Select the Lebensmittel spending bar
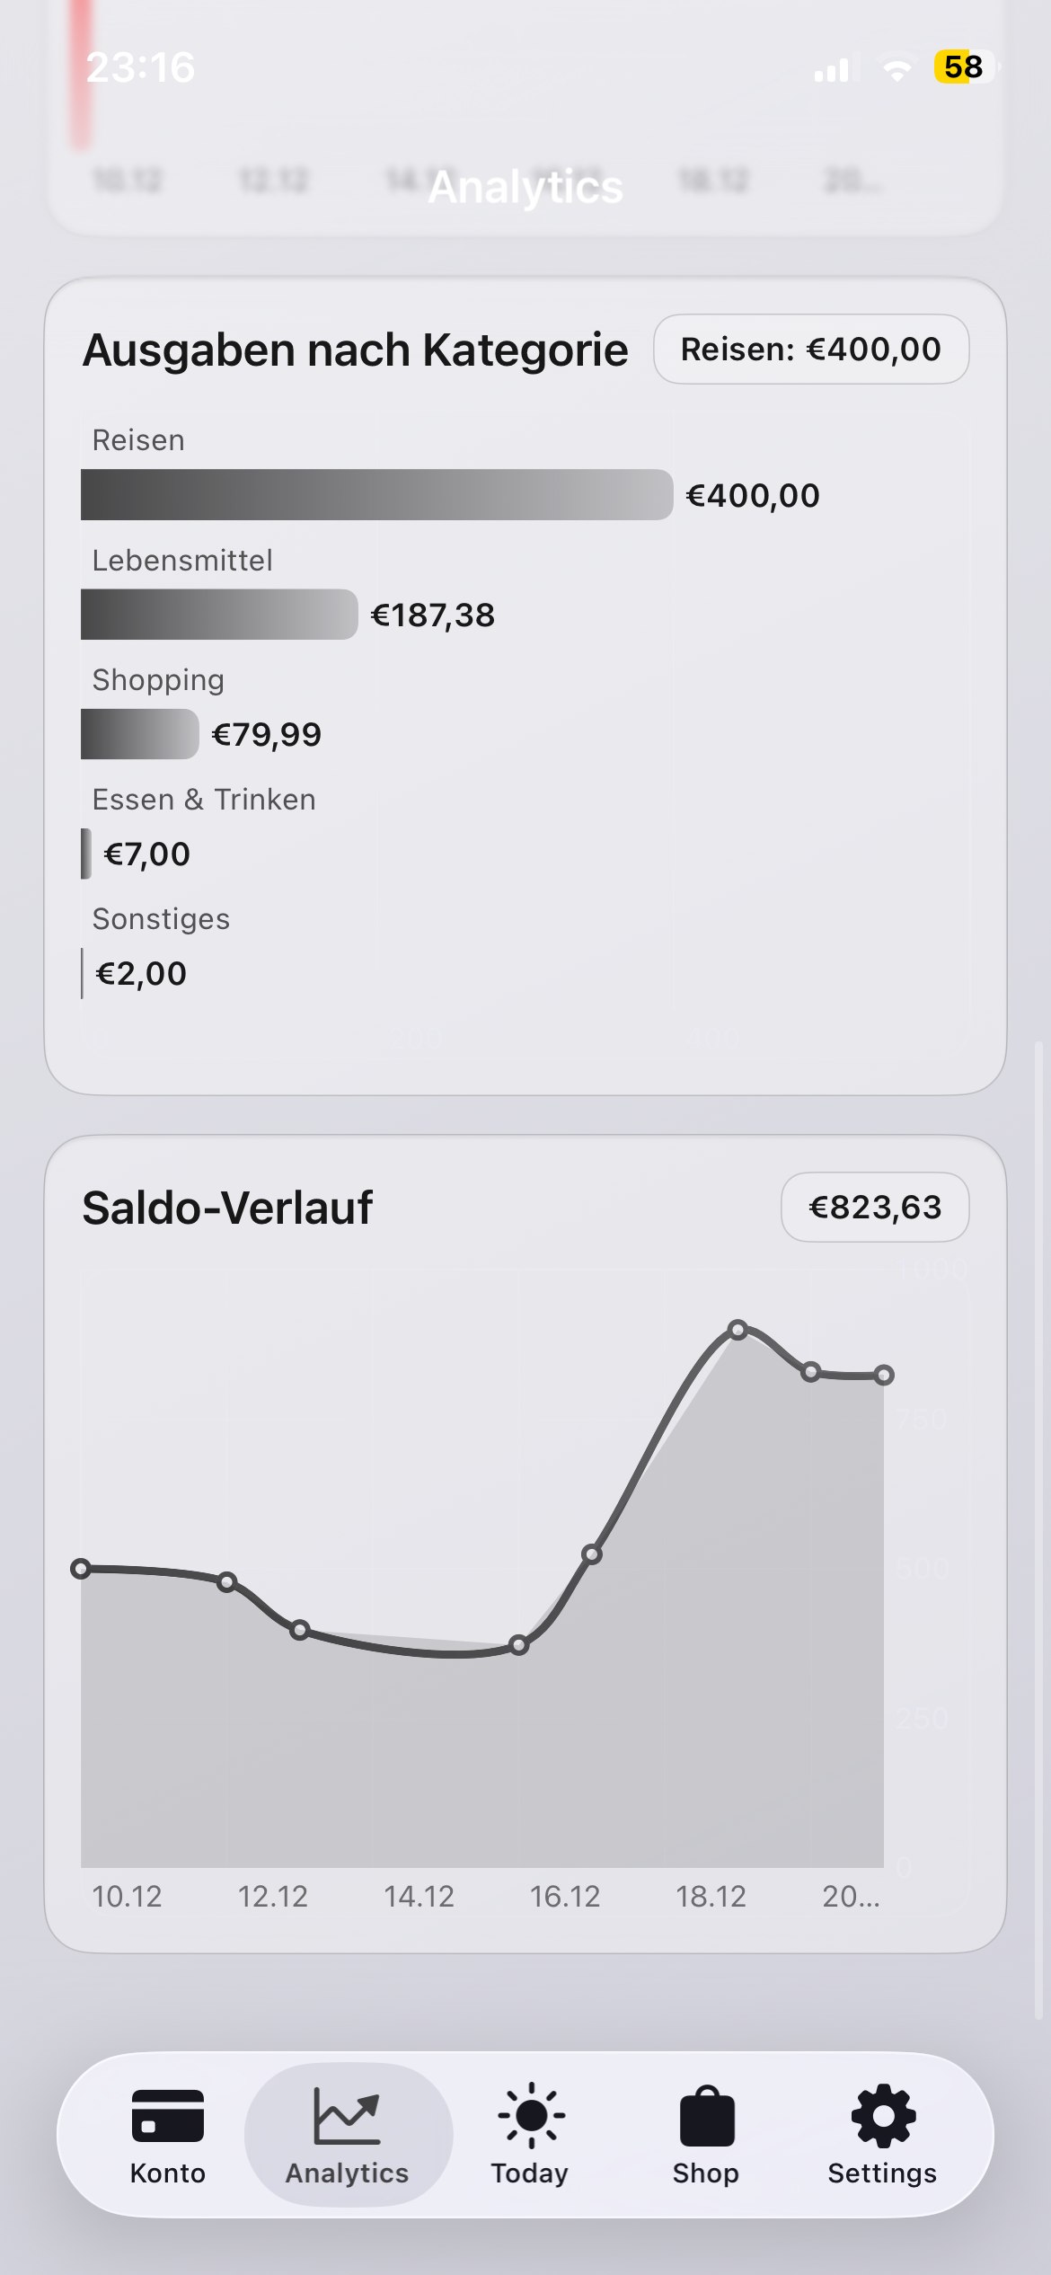1051x2275 pixels. (x=219, y=615)
